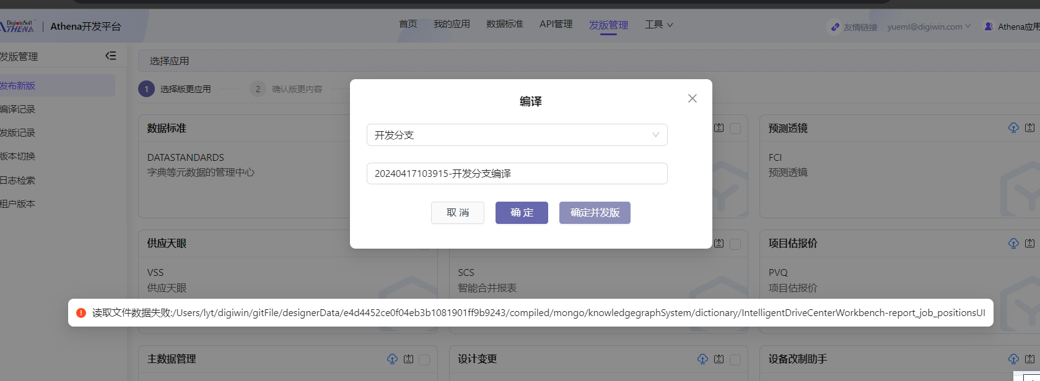Screen dimensions: 1040x381
Task: Click step 1 circle 选择版更应用
Action: pyautogui.click(x=146, y=89)
